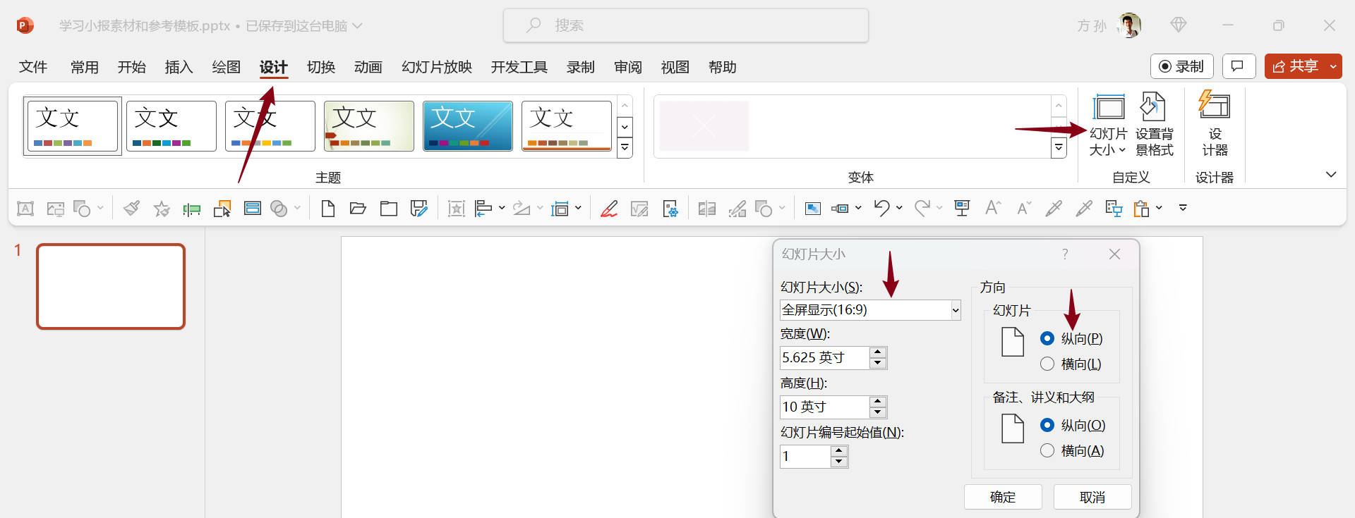Switch to the Transitions (切换) tab

[x=320, y=67]
